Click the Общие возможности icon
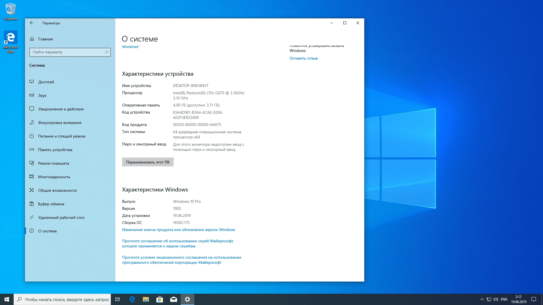This screenshot has width=543, height=305. point(32,190)
